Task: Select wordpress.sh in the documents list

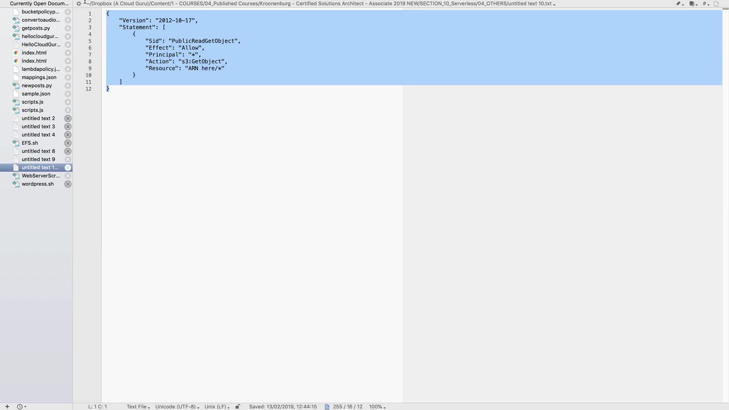Action: (x=38, y=184)
